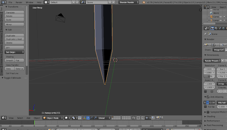
Task: Open the Blender Render engine dropdown
Action: (x=129, y=2)
